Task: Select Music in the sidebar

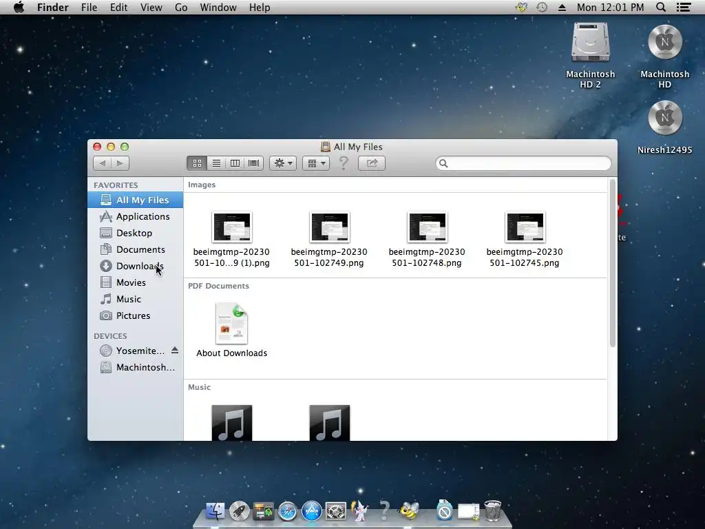Action: 135,299
